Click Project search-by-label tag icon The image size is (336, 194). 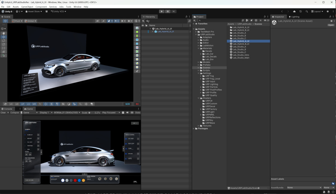click(x=251, y=20)
